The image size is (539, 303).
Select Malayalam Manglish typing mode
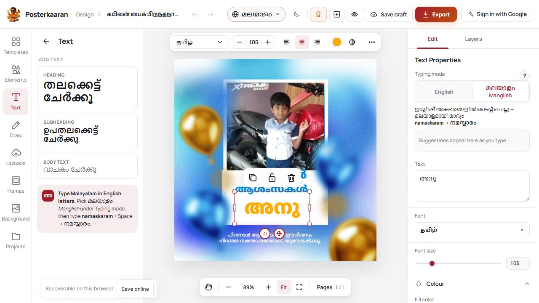click(x=500, y=92)
